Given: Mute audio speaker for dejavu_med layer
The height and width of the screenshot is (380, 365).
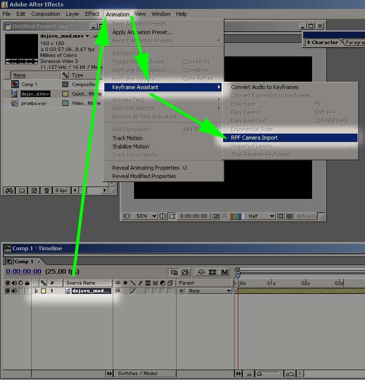Looking at the screenshot, I should tap(14, 291).
